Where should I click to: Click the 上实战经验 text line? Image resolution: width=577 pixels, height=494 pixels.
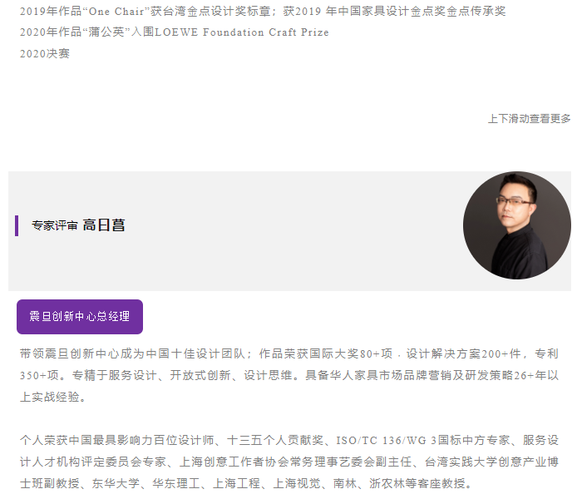pyautogui.click(x=53, y=397)
